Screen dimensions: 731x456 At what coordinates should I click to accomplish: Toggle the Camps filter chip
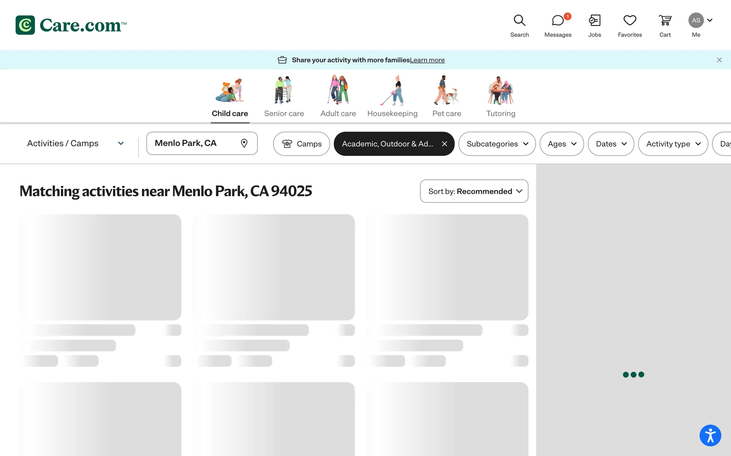coord(302,144)
